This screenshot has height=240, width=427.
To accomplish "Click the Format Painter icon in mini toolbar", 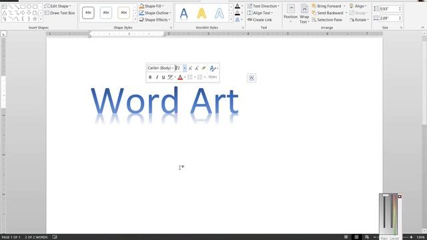I will coord(203,68).
